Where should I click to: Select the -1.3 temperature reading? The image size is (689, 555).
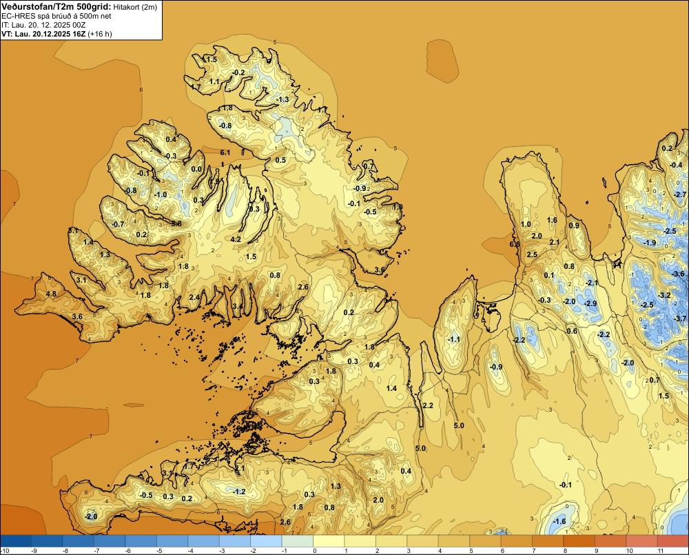283,100
